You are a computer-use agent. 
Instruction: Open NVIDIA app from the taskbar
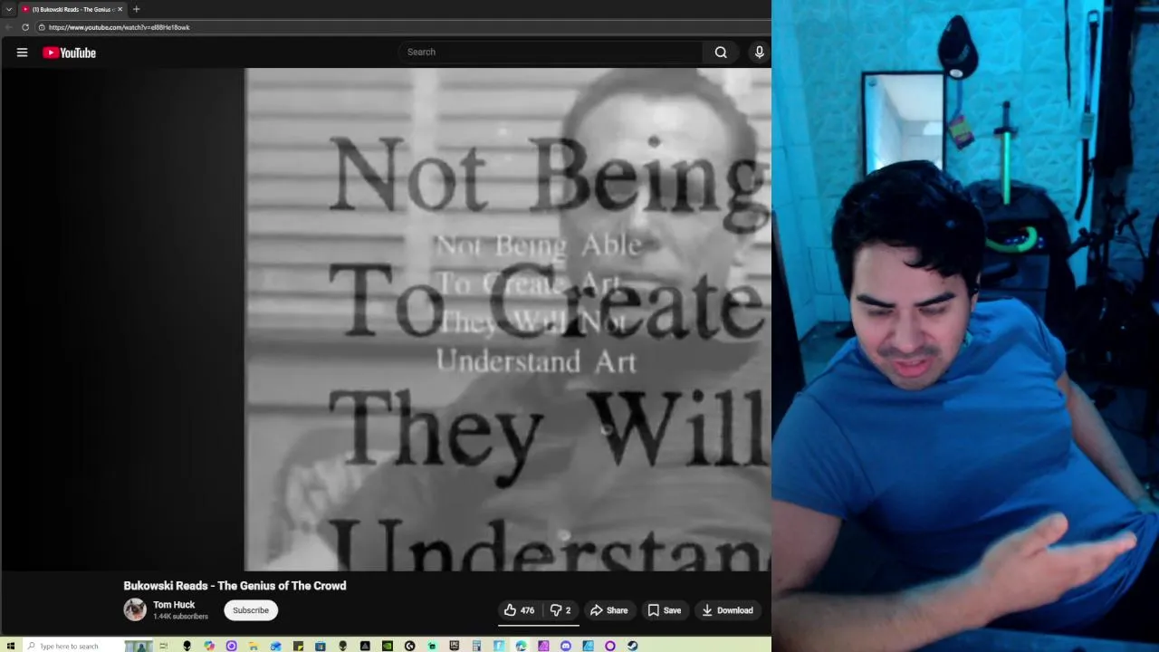tap(387, 646)
